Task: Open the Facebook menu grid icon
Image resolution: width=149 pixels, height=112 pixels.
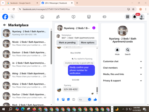Action: 128,17
